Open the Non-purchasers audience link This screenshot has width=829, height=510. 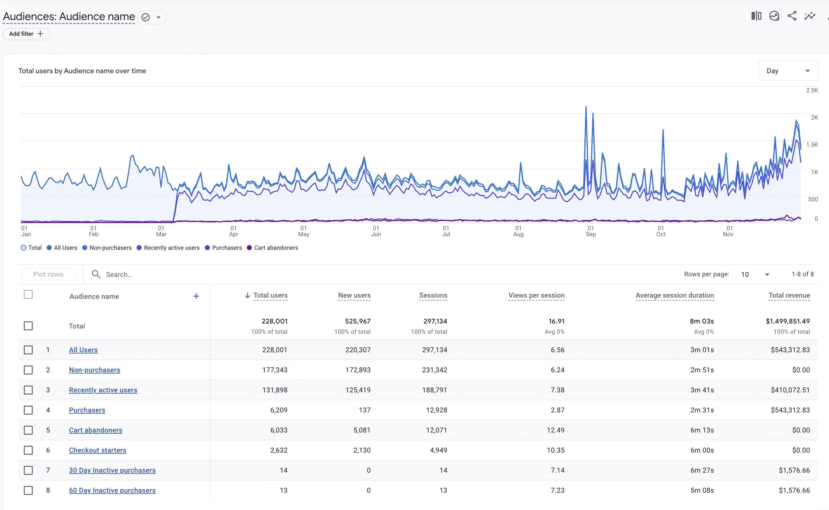[x=95, y=370]
